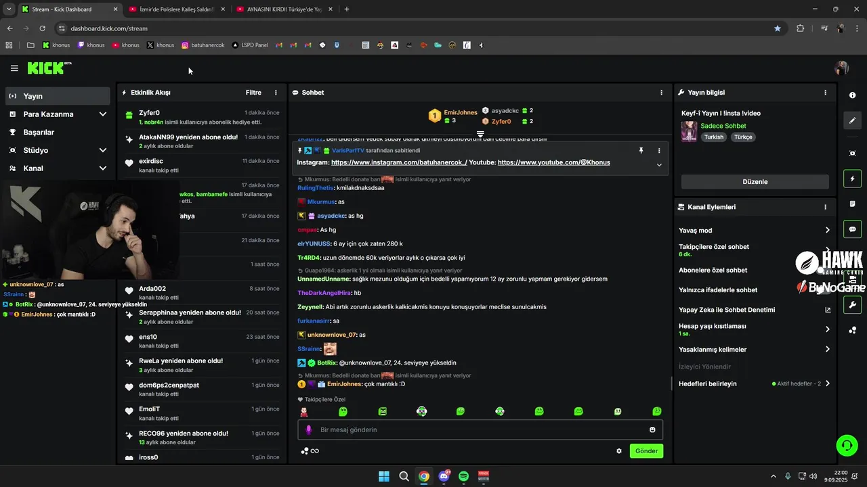Click Sadece Sohbet category link
The width and height of the screenshot is (867, 487).
723,126
